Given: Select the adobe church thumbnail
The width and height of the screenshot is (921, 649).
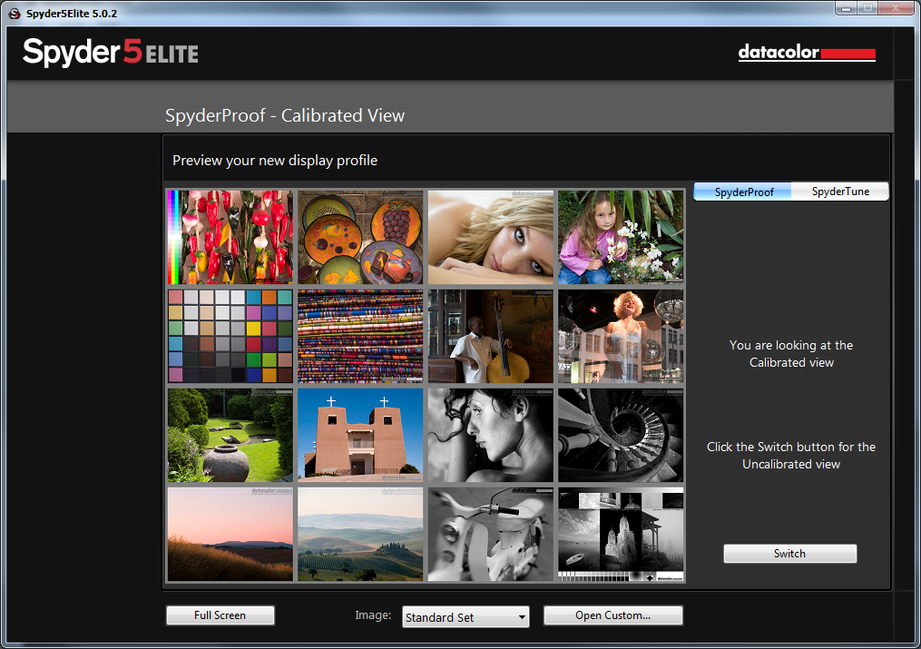Looking at the screenshot, I should [x=360, y=435].
